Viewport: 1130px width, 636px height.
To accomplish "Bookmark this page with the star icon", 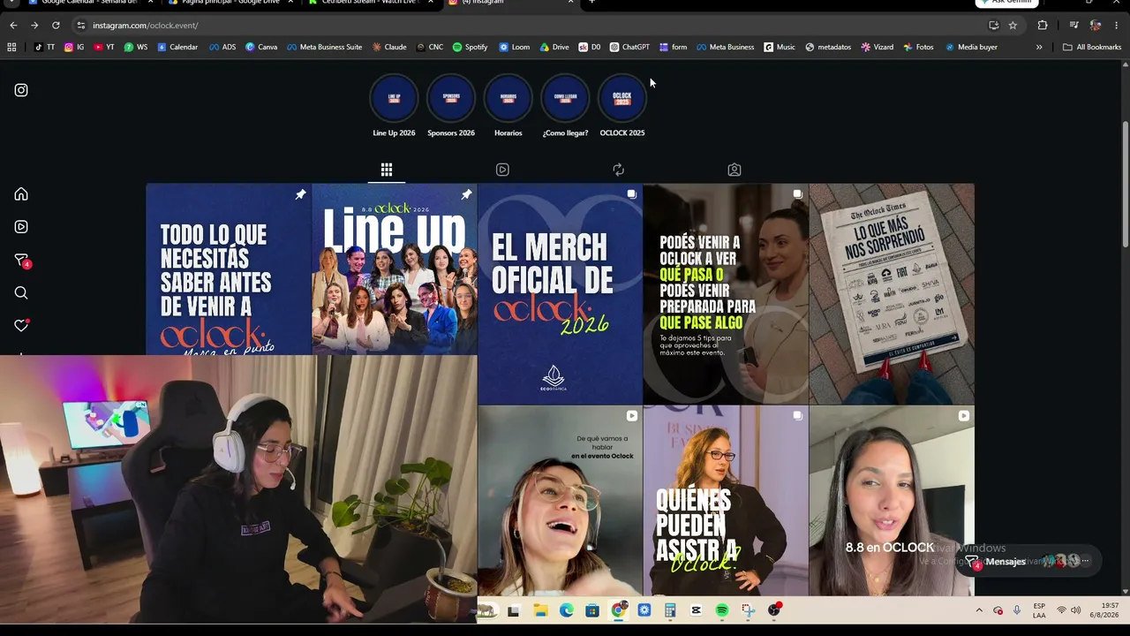I will 1013,26.
